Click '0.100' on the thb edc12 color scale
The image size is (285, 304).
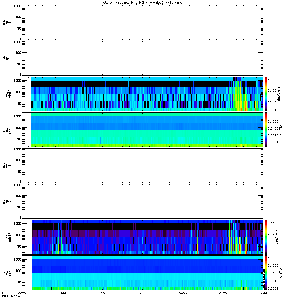click(x=272, y=90)
